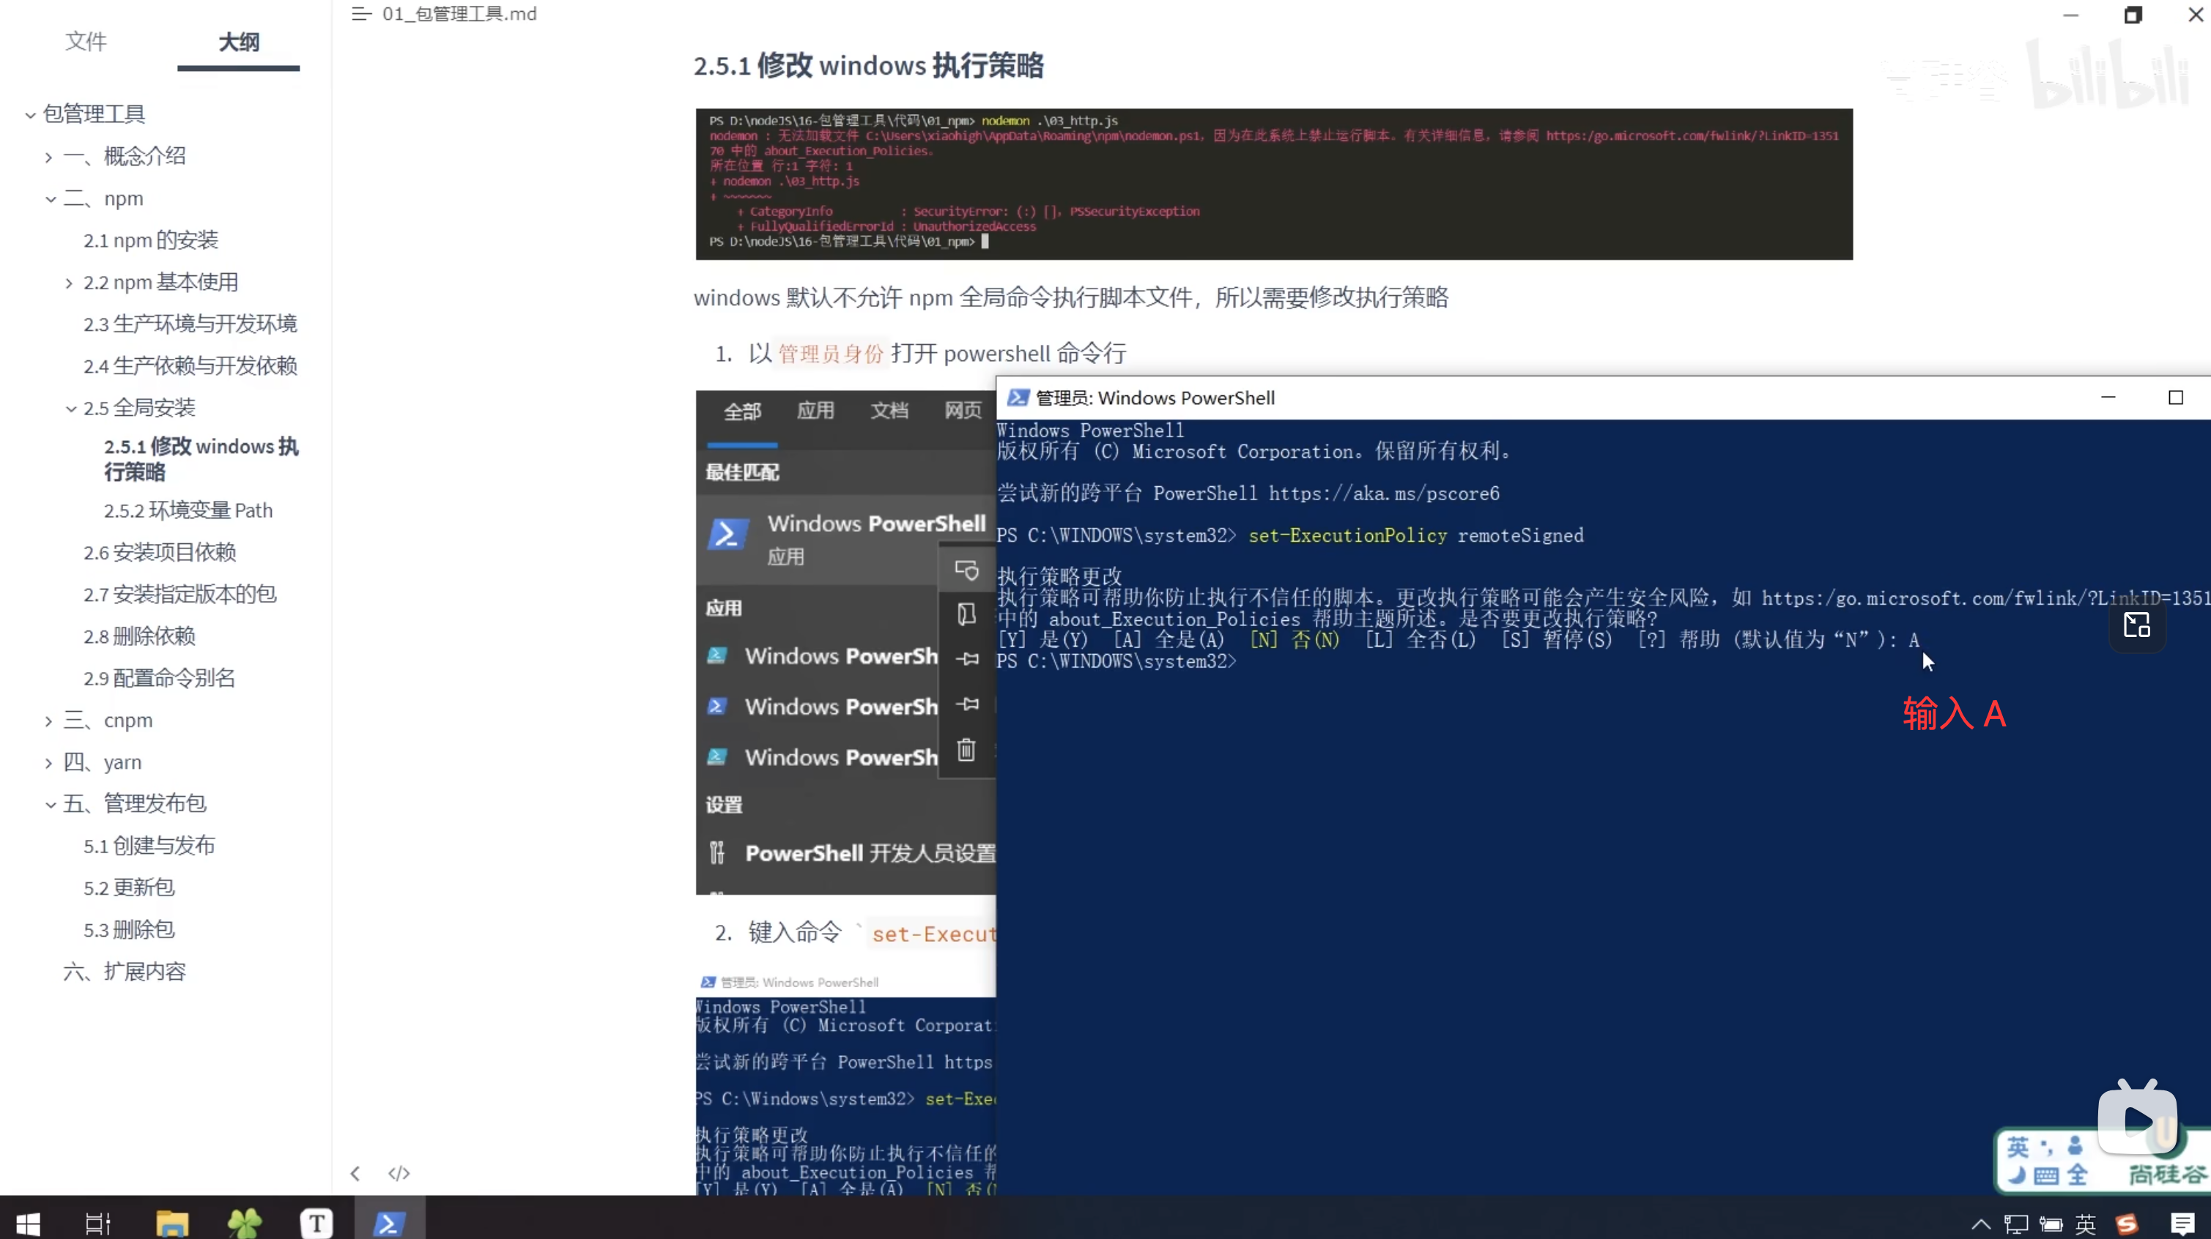Click the Sogou input tray icon
Screen dimensions: 2211x1239
pos(2127,1223)
